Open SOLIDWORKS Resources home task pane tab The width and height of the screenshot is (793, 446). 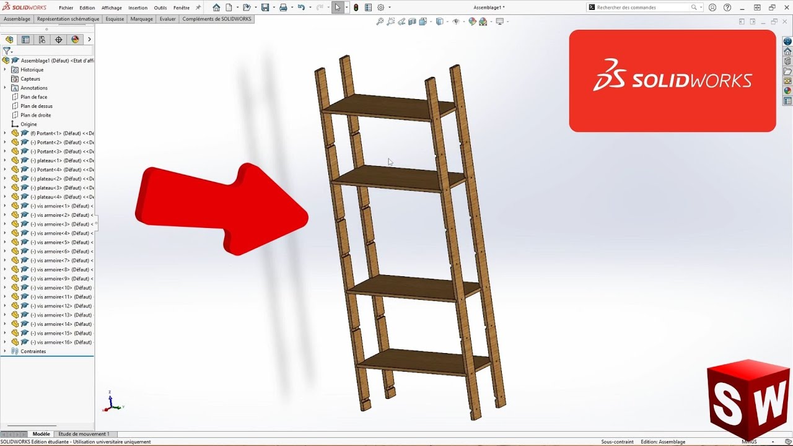click(x=787, y=51)
